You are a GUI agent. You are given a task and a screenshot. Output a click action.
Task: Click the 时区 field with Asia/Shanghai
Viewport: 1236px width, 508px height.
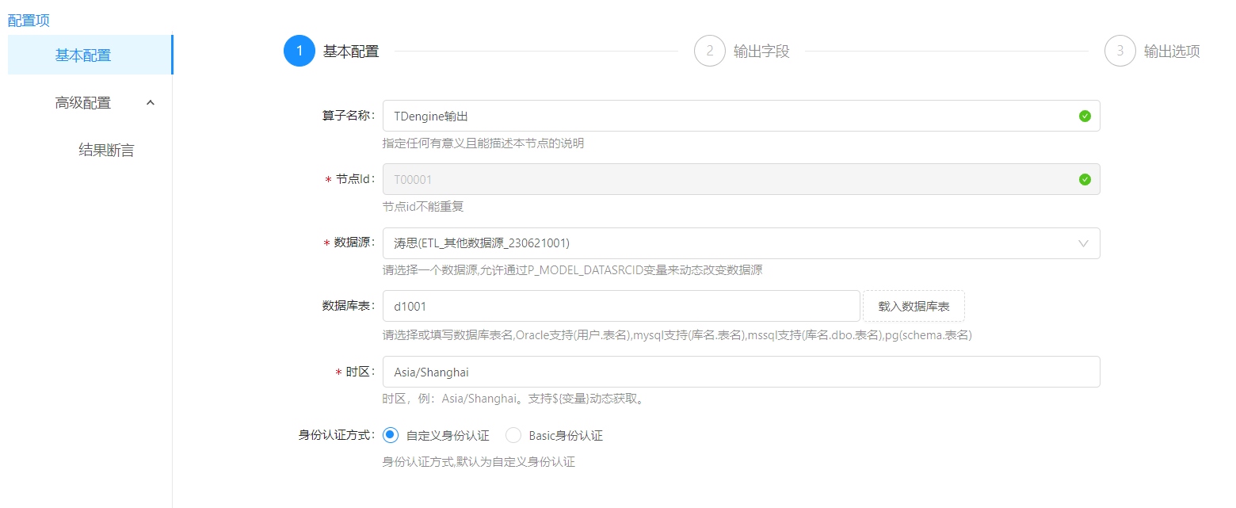pos(741,372)
